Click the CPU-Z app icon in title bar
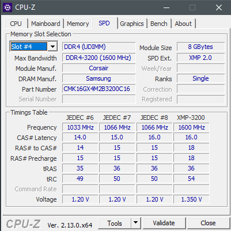Image resolution: width=231 pixels, height=231 pixels. click(x=7, y=7)
